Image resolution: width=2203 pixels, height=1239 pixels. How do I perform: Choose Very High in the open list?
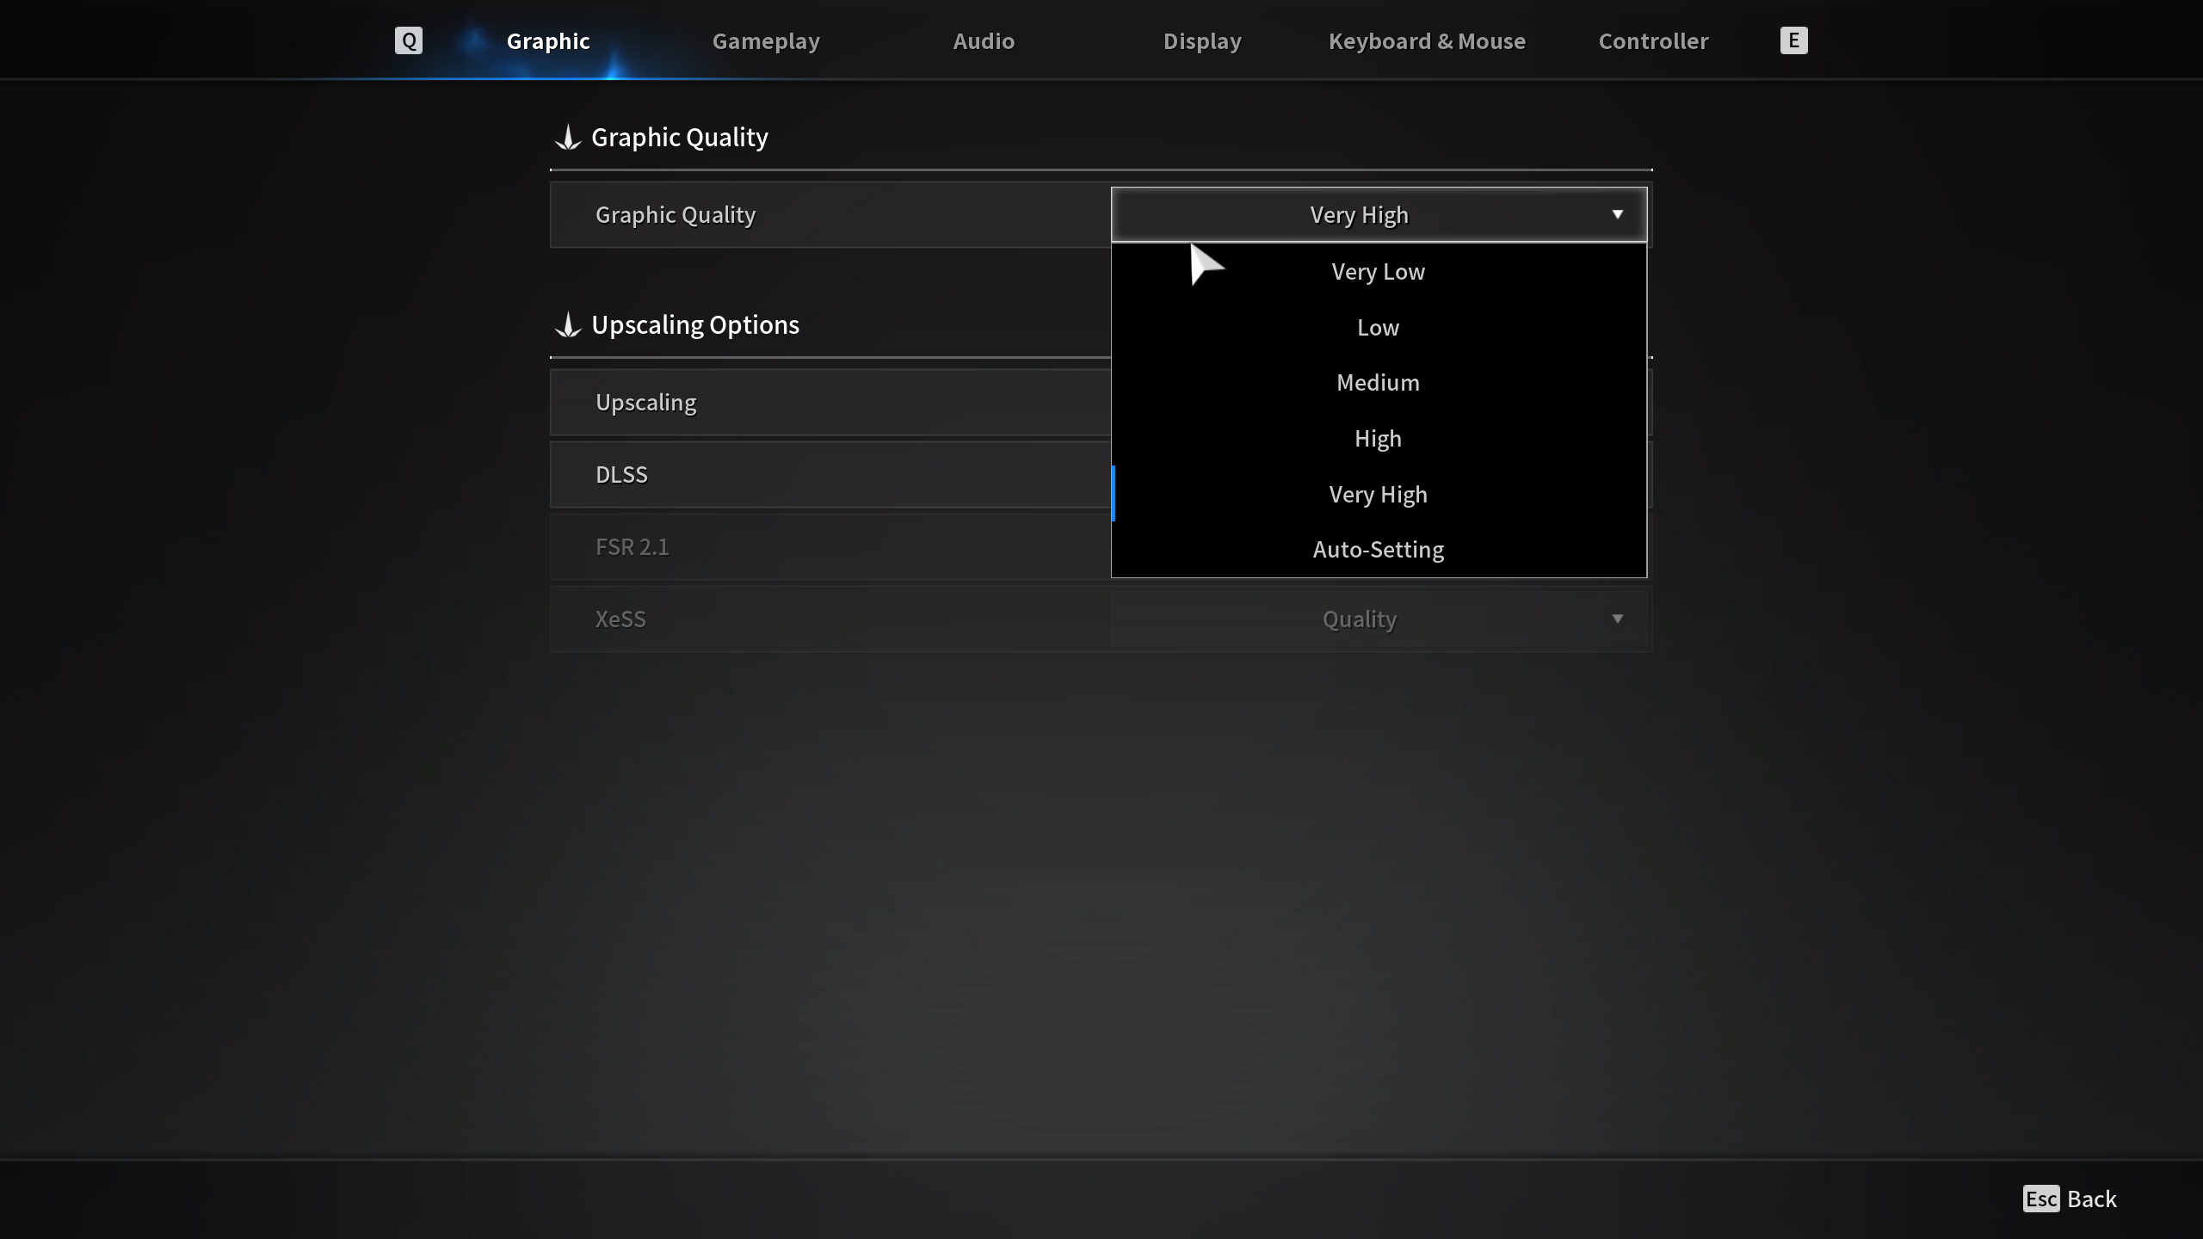(1378, 495)
